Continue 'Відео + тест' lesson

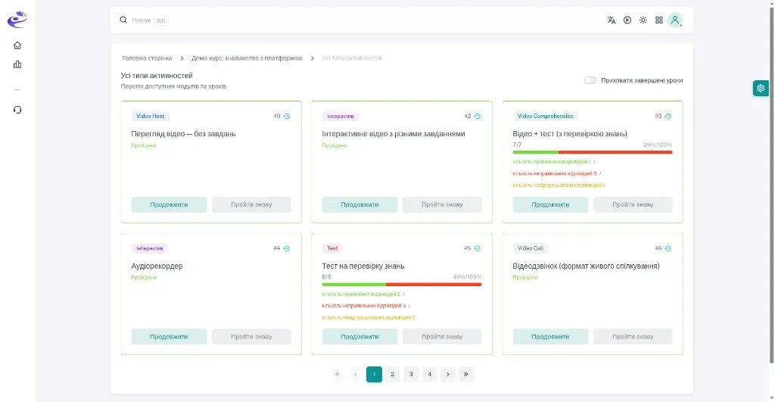coord(551,204)
